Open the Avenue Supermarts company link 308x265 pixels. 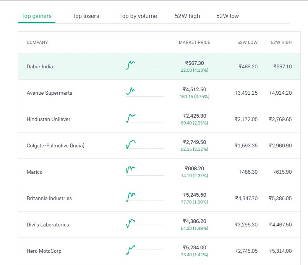click(x=49, y=93)
